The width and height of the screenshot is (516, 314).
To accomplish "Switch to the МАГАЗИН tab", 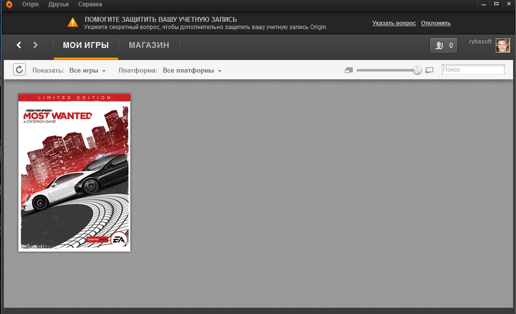I will [x=149, y=45].
